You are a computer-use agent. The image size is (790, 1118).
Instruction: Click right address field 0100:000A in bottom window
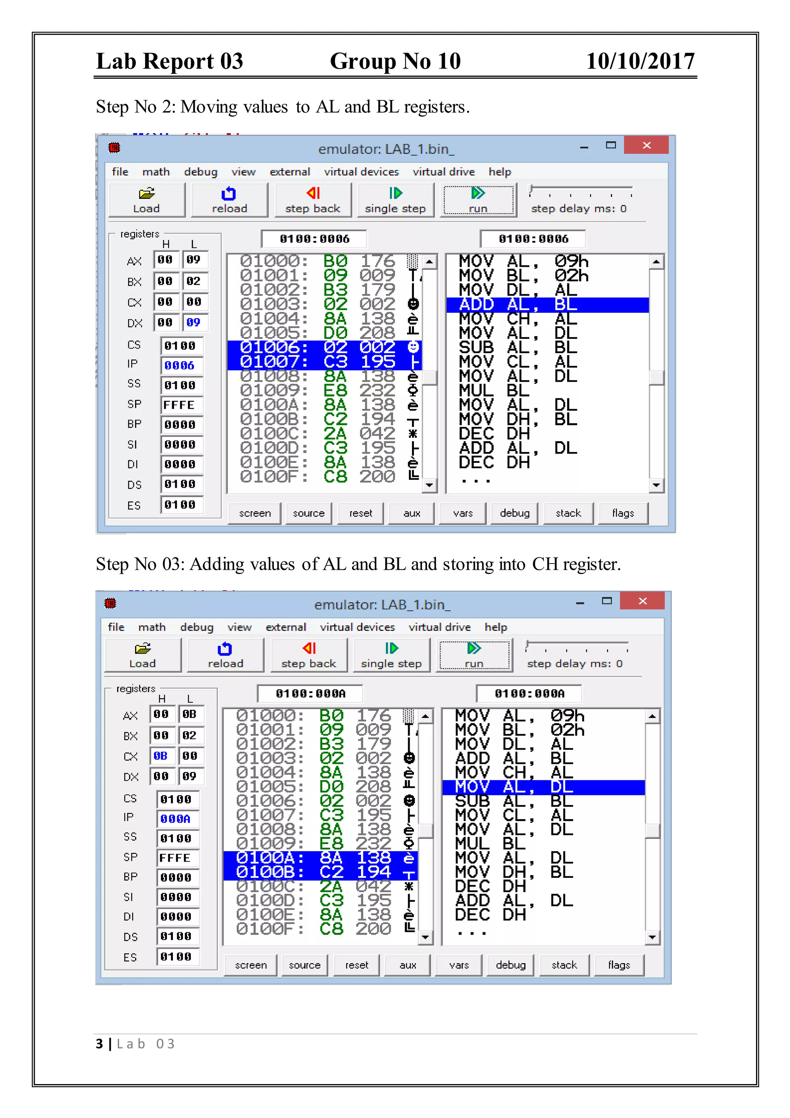click(x=529, y=693)
